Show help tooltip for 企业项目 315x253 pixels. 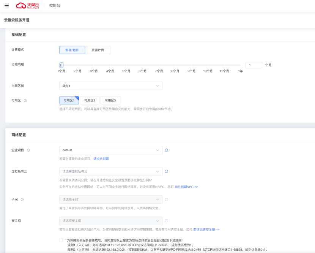click(28, 150)
